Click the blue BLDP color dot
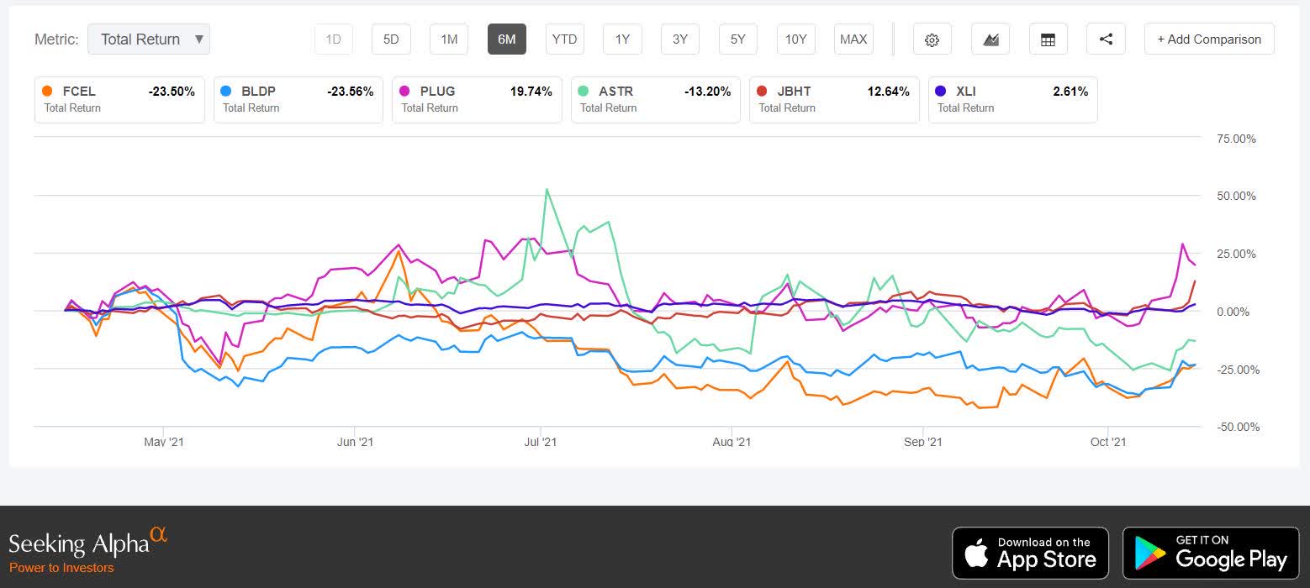 (224, 91)
